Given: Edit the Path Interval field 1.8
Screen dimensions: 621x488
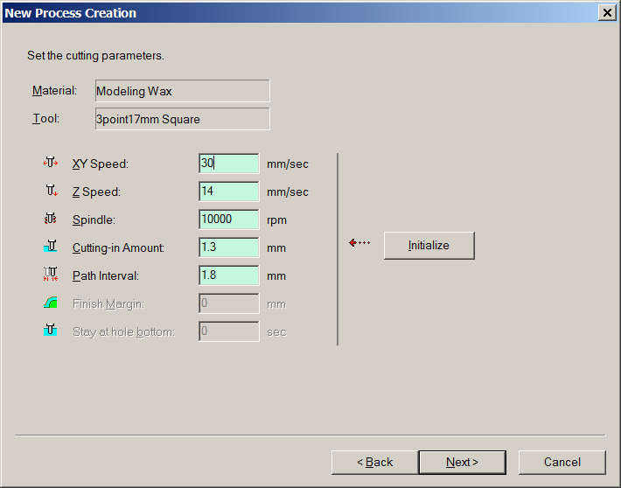Looking at the screenshot, I should pyautogui.click(x=229, y=275).
